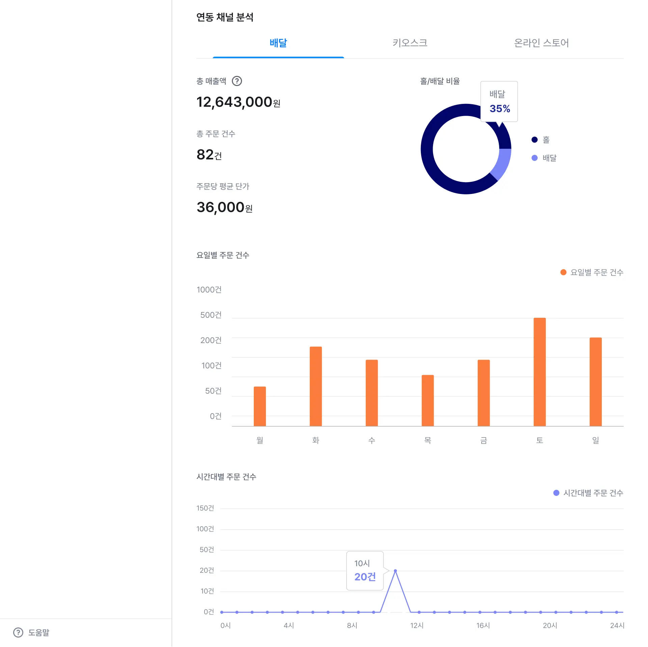Click the 0시 data point on line chart
Viewport: 648px width, 647px height.
tap(222, 612)
